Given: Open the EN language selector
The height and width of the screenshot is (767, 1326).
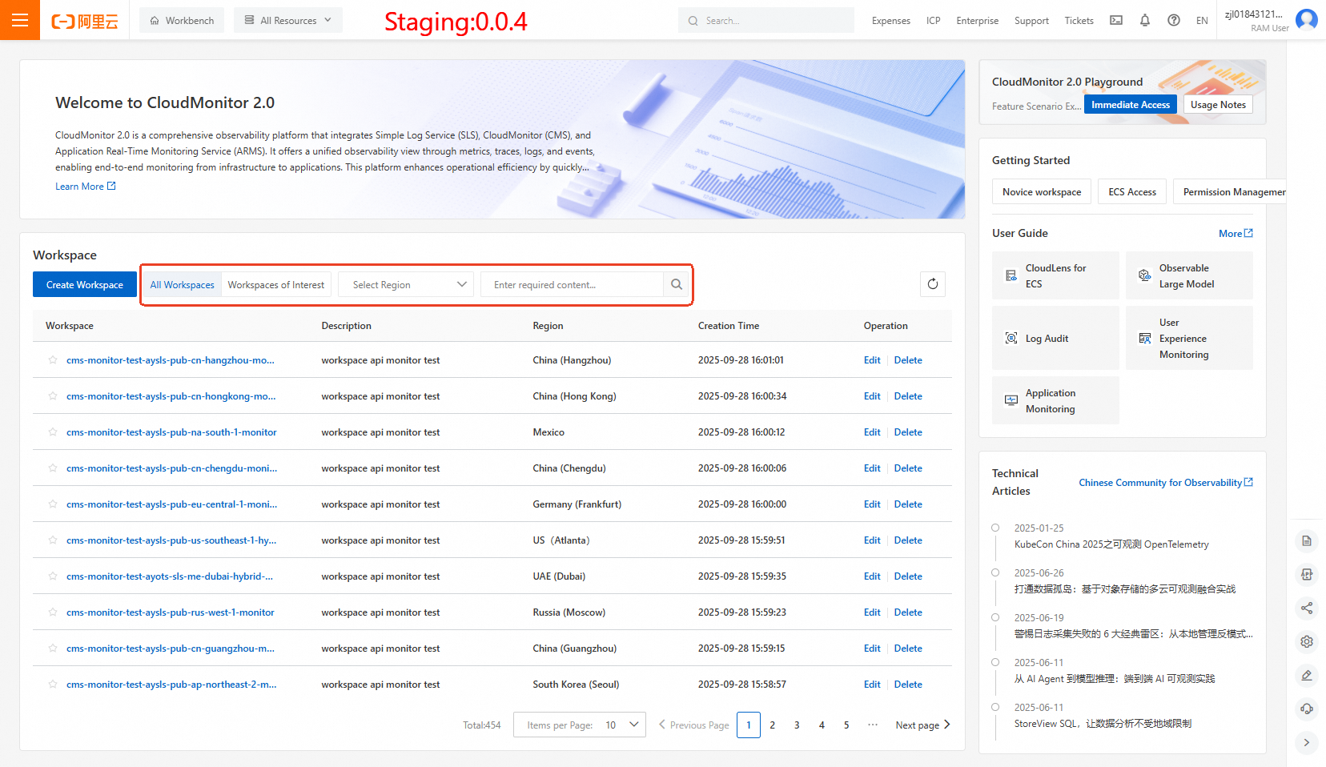Looking at the screenshot, I should point(1202,21).
